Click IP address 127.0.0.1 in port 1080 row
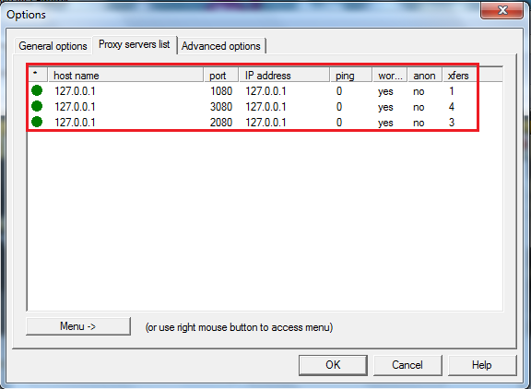 point(265,91)
